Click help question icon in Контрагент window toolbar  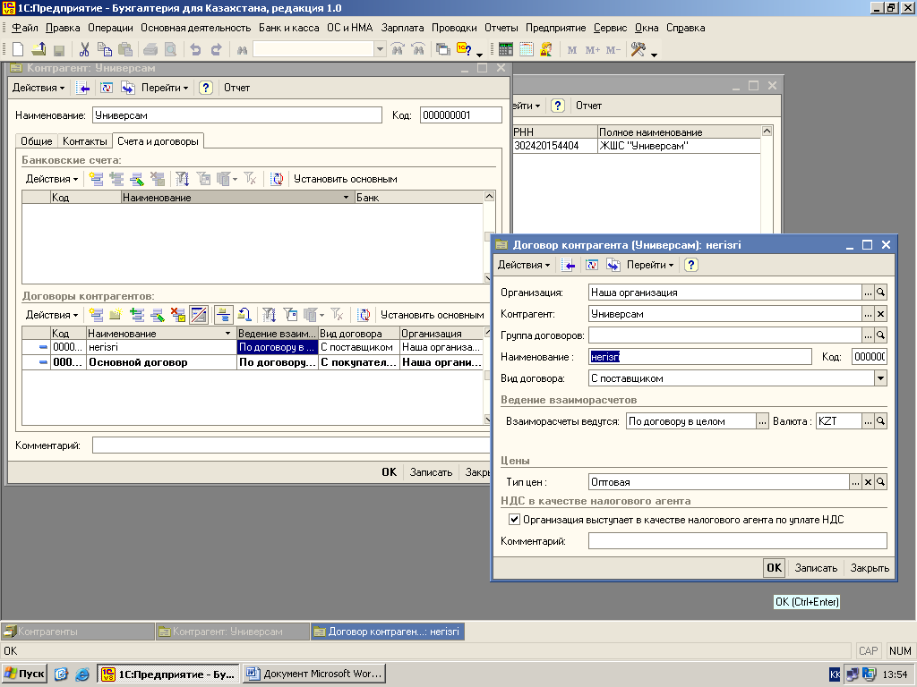(x=205, y=88)
